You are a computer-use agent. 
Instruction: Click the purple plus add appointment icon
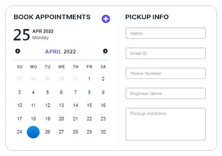(x=106, y=19)
